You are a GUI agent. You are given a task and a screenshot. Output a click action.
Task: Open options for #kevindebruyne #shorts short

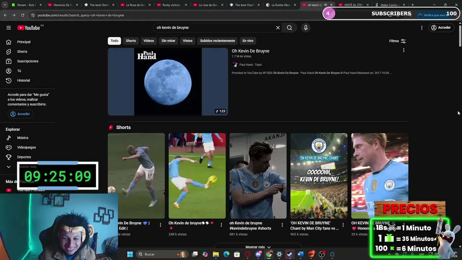tap(282, 225)
